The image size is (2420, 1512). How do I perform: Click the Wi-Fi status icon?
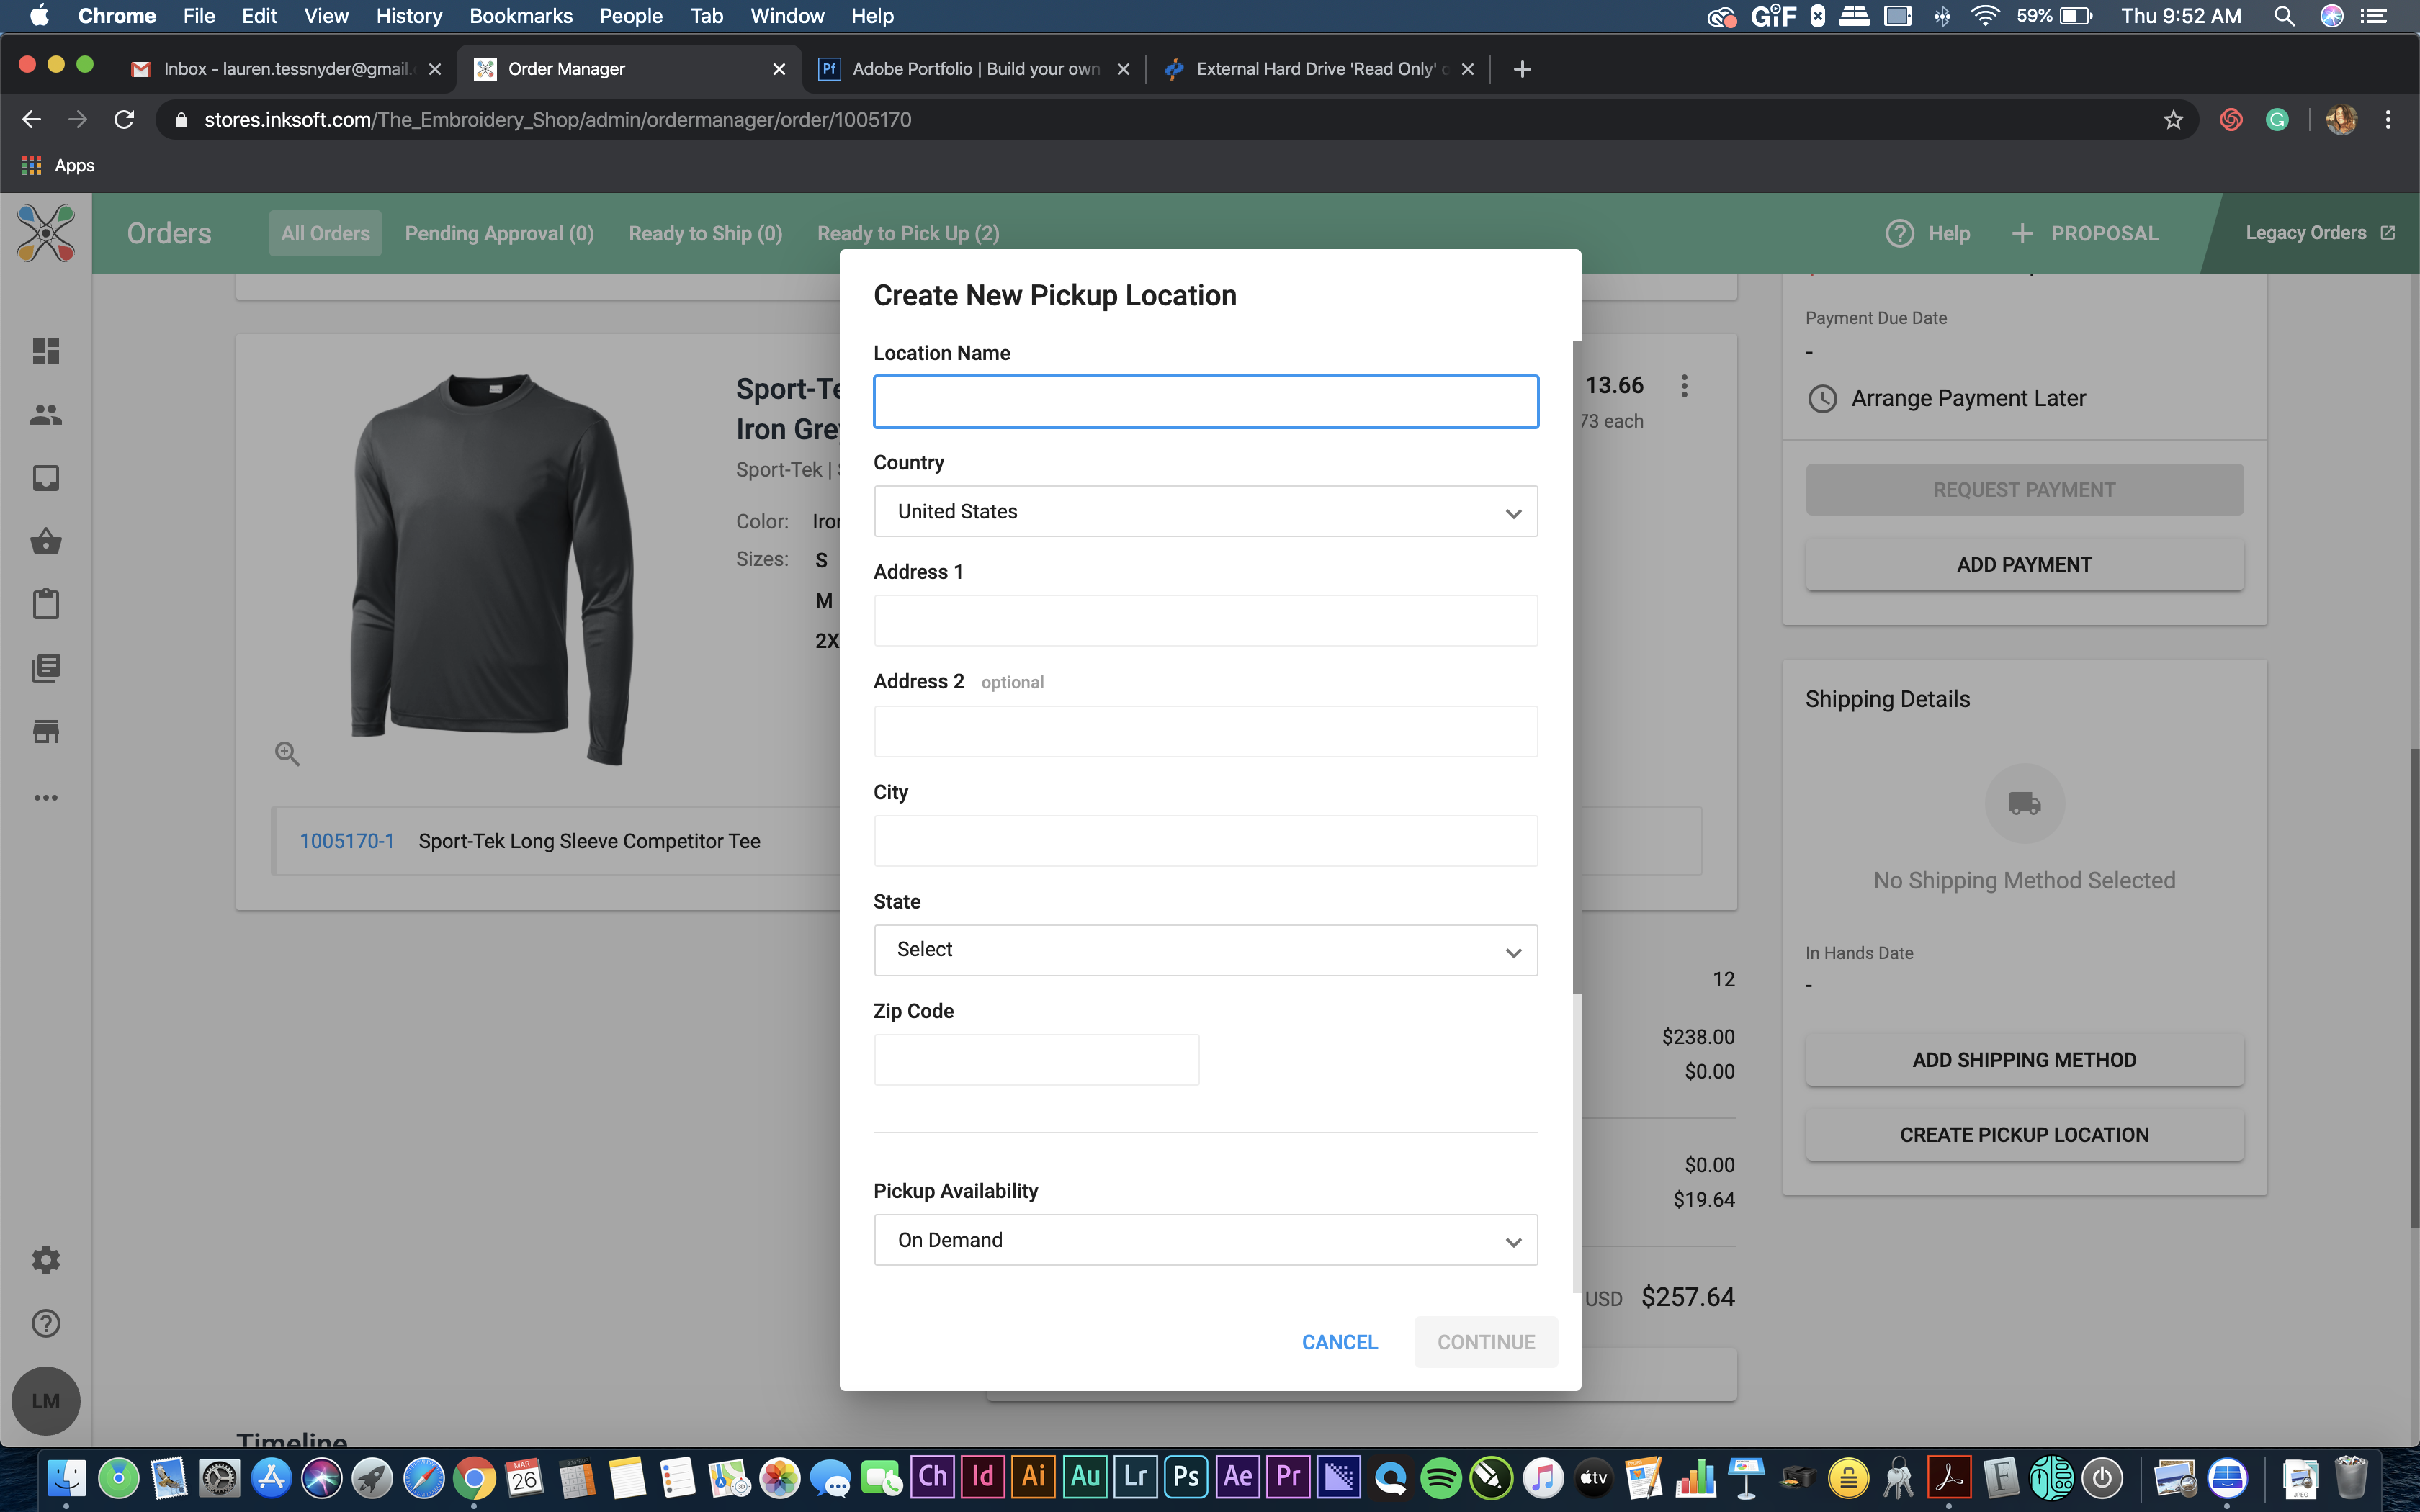[1984, 16]
